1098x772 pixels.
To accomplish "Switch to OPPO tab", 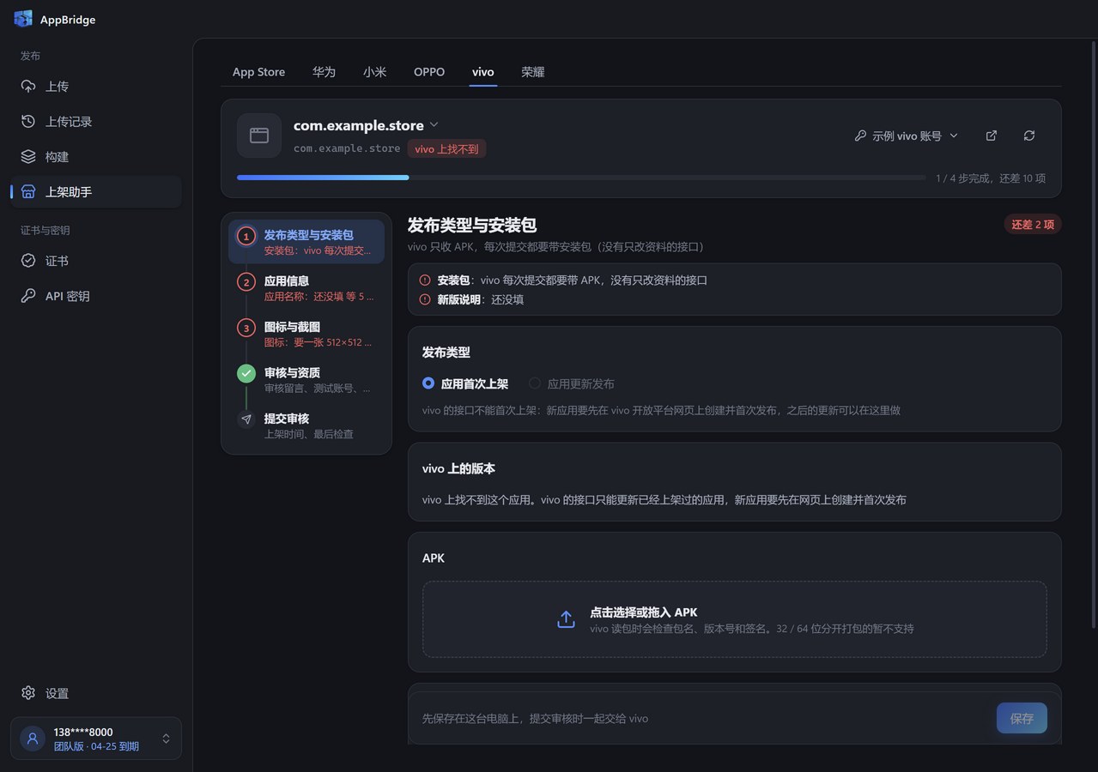I will tap(429, 72).
